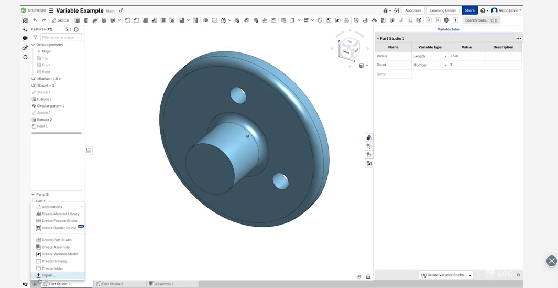The width and height of the screenshot is (558, 288).
Task: Click the Create Variable Studio button
Action: [442, 275]
